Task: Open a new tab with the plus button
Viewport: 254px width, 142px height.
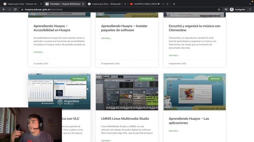Action: click(174, 4)
